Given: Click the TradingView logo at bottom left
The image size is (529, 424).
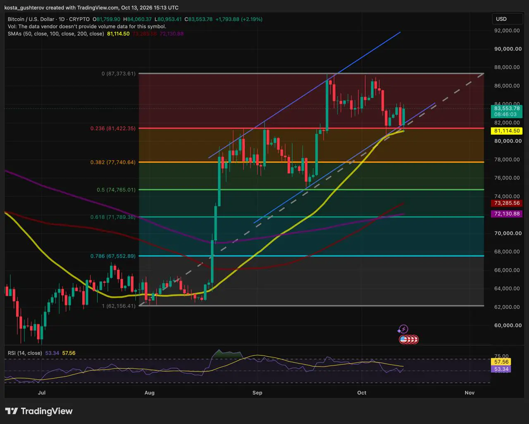Looking at the screenshot, I should point(39,411).
